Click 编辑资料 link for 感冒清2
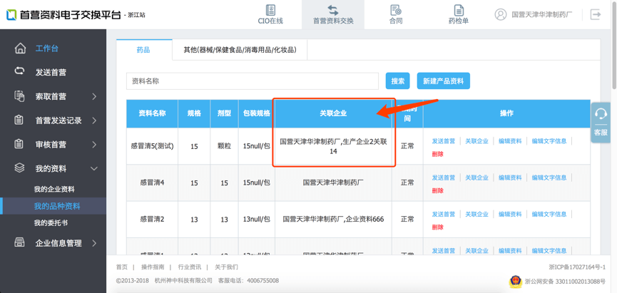 point(510,214)
